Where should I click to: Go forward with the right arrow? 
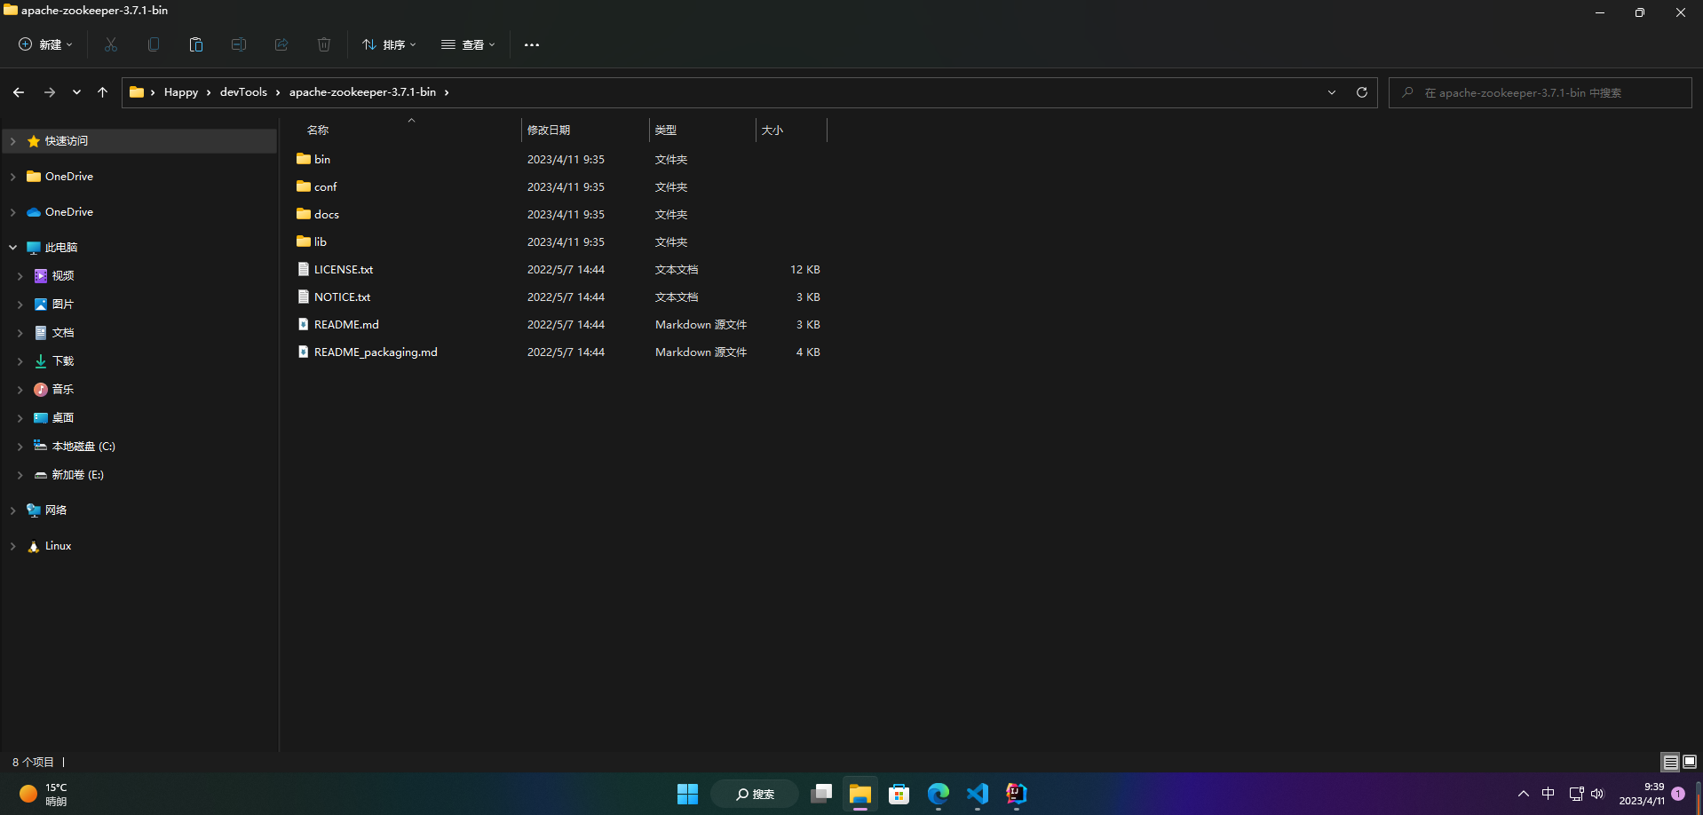pos(50,92)
